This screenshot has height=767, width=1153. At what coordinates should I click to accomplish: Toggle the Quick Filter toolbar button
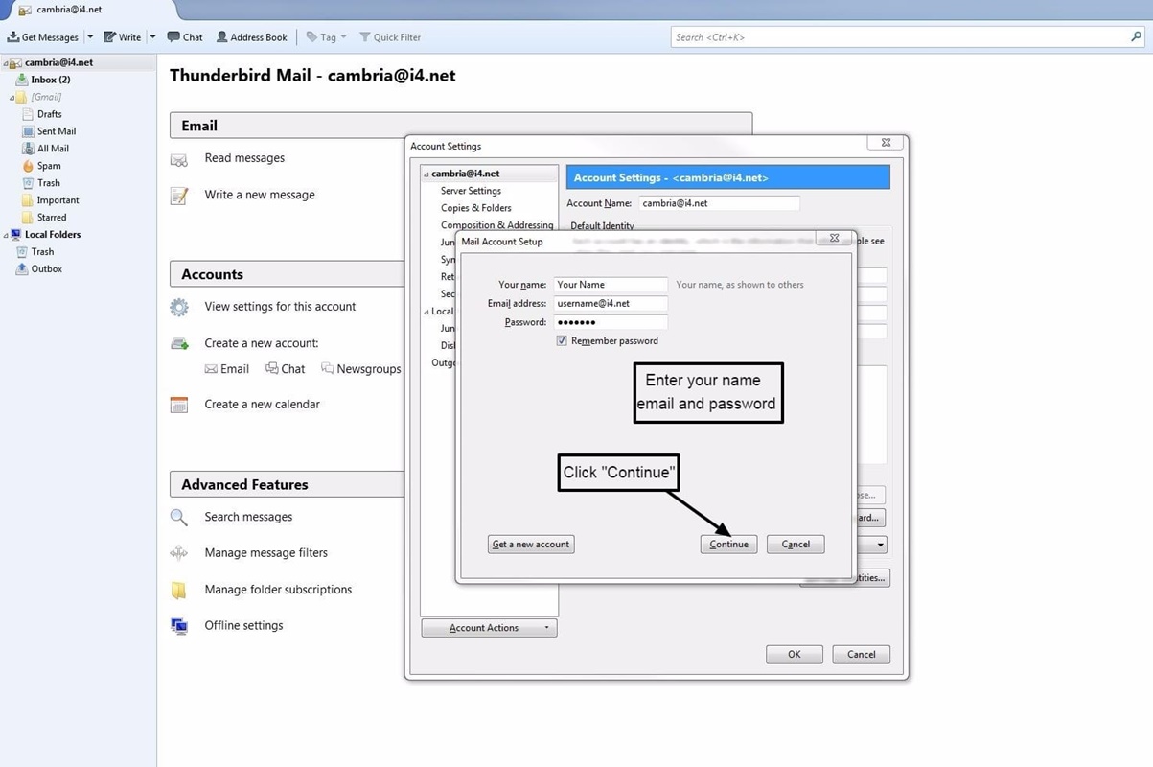(x=390, y=37)
